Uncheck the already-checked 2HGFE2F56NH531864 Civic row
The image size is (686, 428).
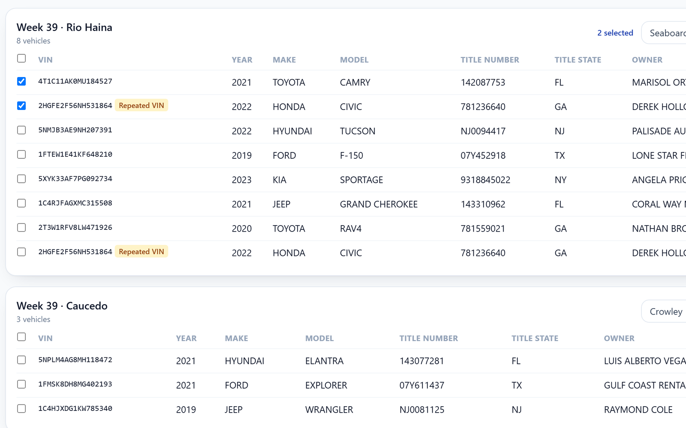21,106
